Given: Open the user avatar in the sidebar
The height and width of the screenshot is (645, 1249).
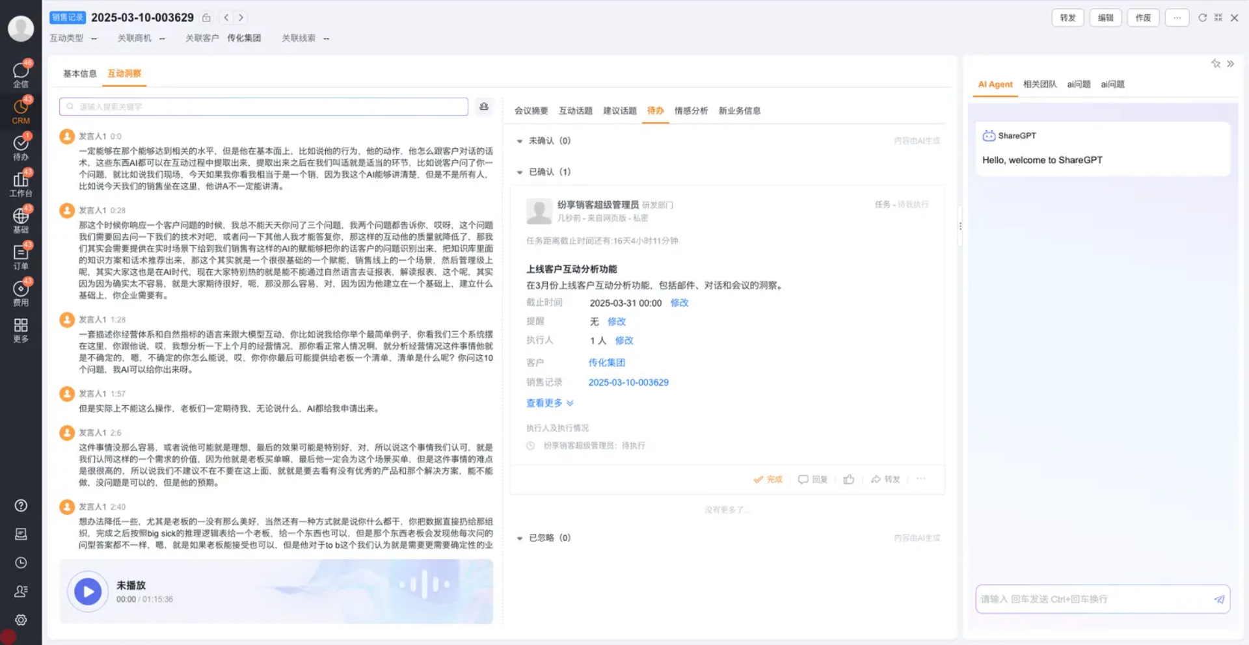Looking at the screenshot, I should tap(21, 28).
